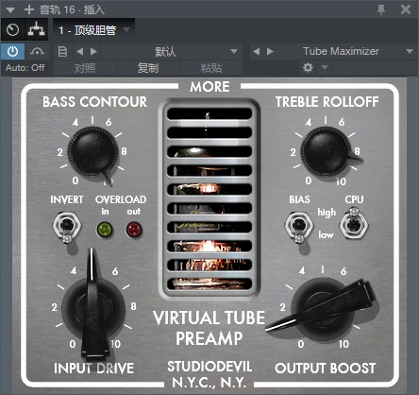The width and height of the screenshot is (419, 395).
Task: Open the clock-shaped device icon
Action: pyautogui.click(x=12, y=29)
